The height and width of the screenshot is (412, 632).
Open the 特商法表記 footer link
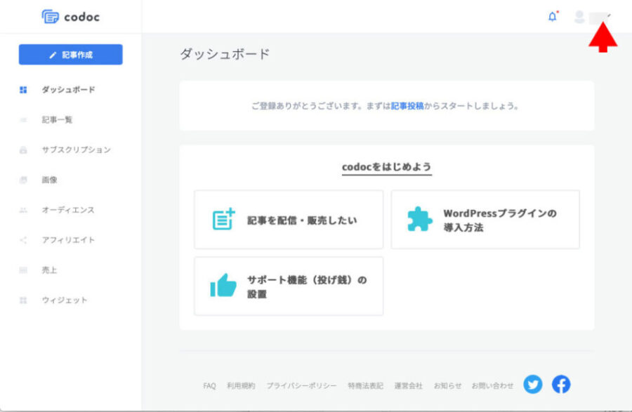click(x=366, y=386)
